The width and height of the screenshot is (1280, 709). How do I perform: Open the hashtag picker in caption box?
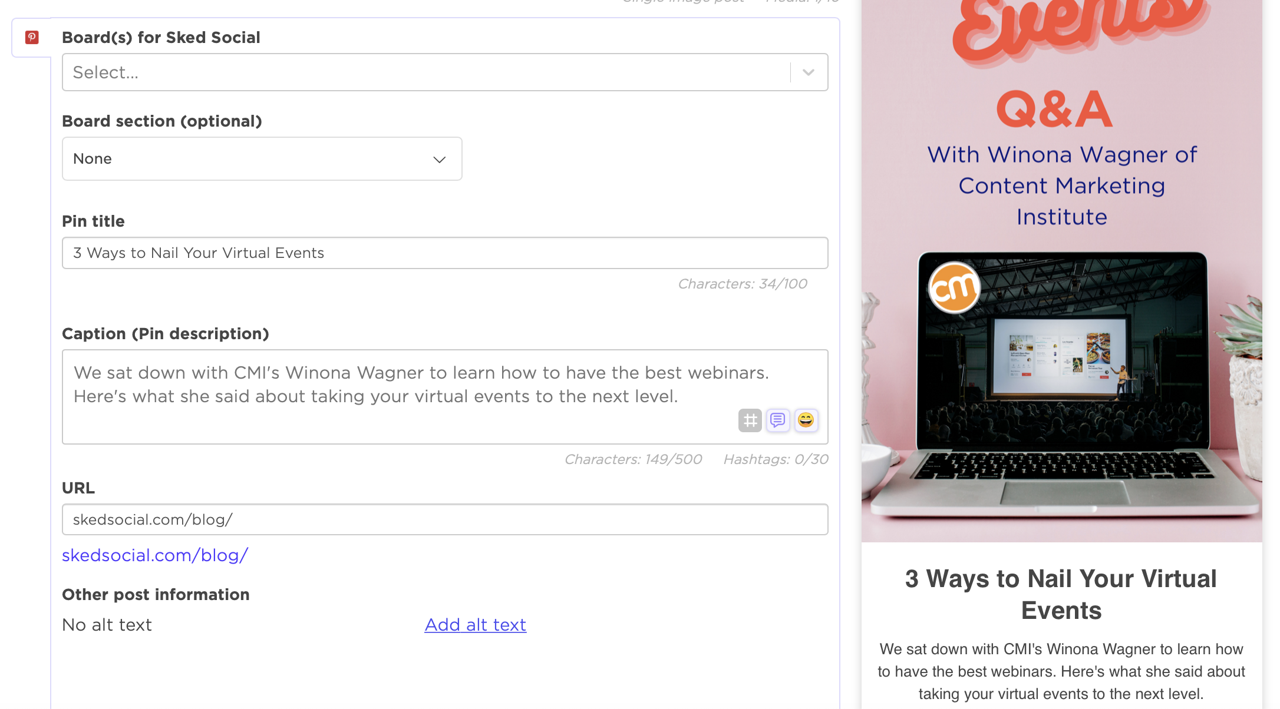coord(750,420)
